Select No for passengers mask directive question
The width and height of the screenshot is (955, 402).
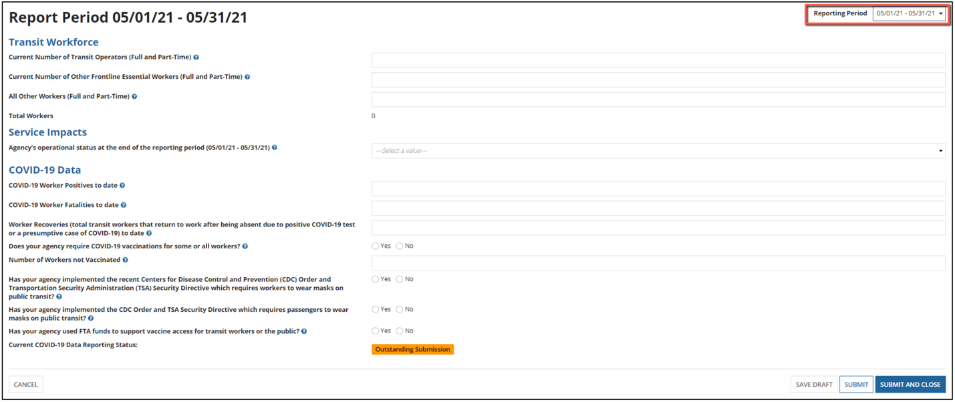pos(400,309)
